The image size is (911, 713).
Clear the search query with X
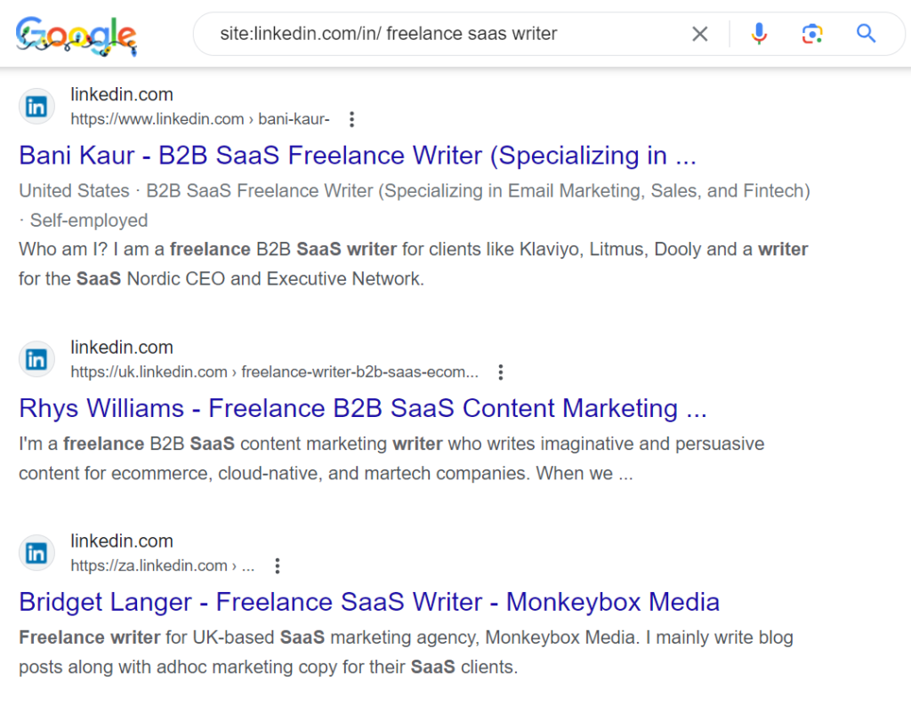700,34
